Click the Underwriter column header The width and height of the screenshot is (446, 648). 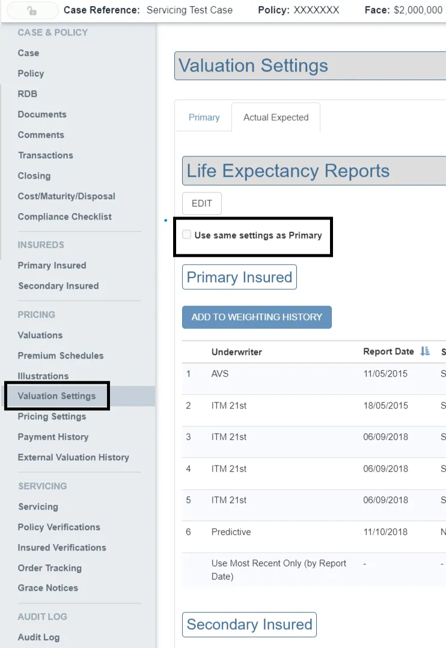[237, 352]
